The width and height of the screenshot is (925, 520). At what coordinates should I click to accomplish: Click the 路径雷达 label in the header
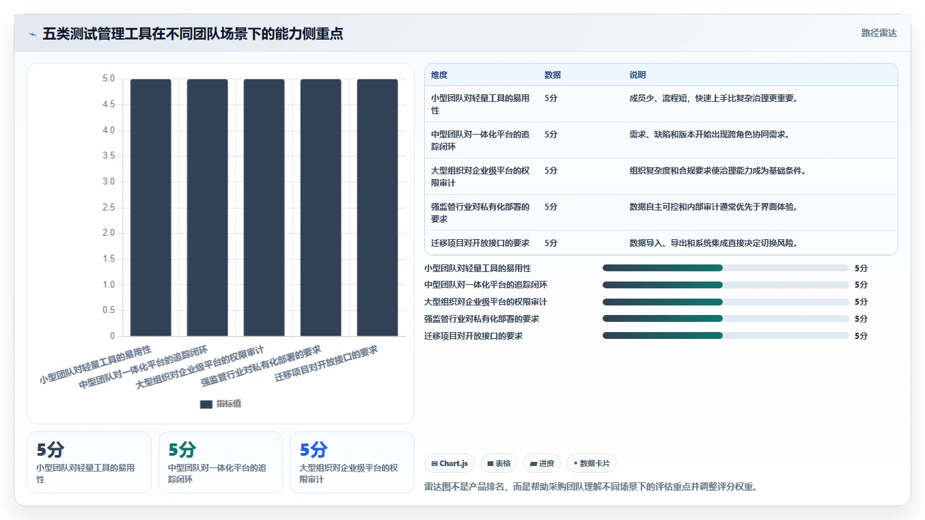(x=879, y=33)
